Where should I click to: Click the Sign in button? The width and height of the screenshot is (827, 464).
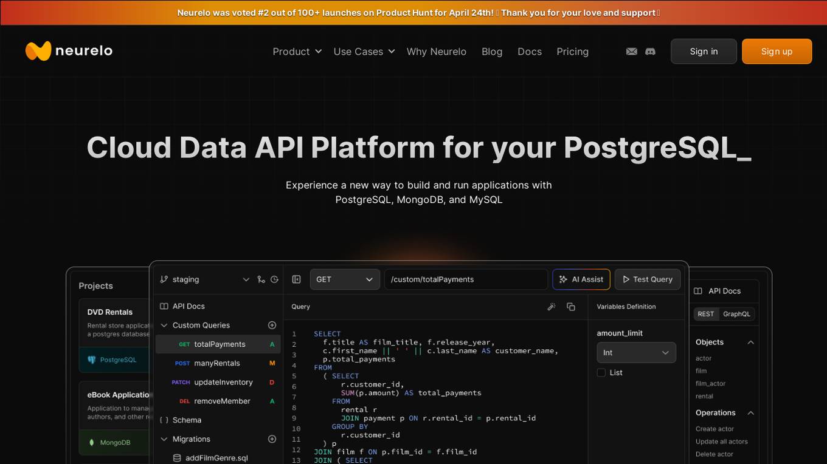704,52
